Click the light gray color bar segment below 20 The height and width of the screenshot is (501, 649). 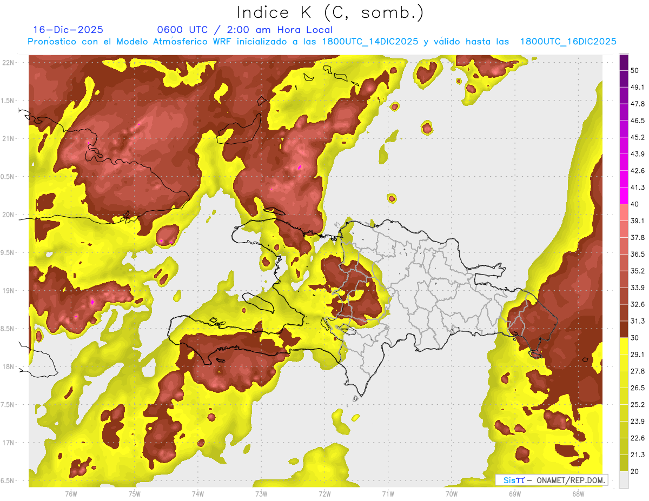pyautogui.click(x=624, y=479)
